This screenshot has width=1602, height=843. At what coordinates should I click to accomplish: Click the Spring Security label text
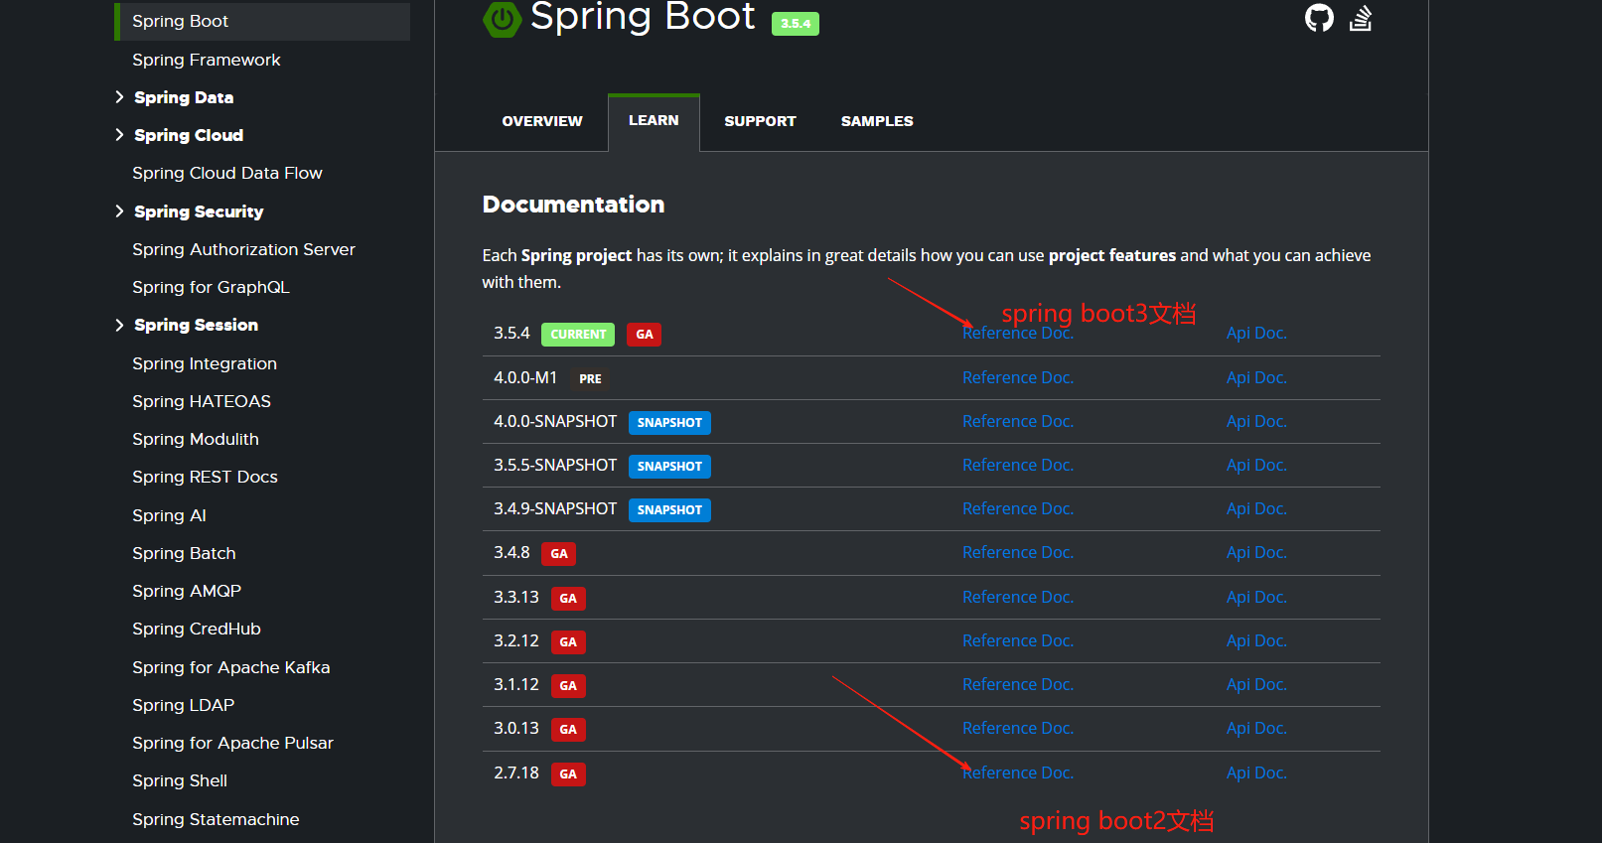pos(199,211)
